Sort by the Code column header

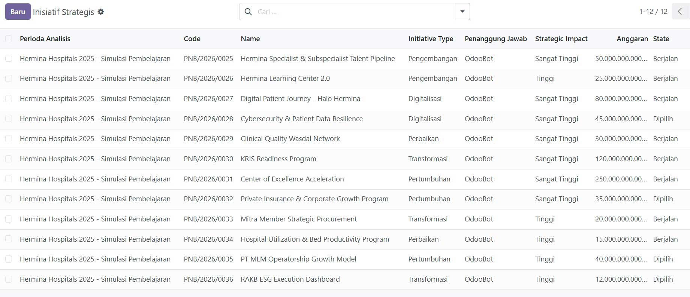[x=192, y=39]
